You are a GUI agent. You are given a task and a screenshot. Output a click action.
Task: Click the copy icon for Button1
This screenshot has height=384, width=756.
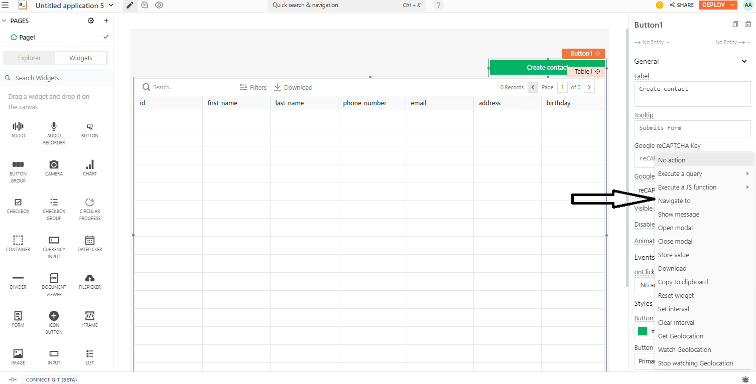click(735, 25)
